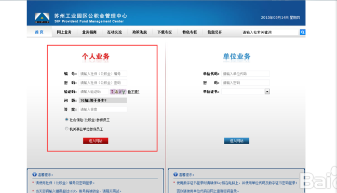Open the 信息公开 menu
The image size is (337, 193).
point(214,32)
